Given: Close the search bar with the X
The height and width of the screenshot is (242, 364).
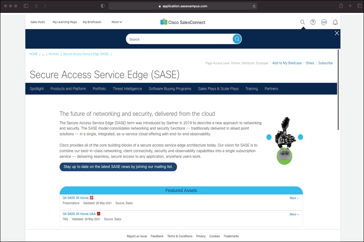Looking at the screenshot, I should pos(337,33).
